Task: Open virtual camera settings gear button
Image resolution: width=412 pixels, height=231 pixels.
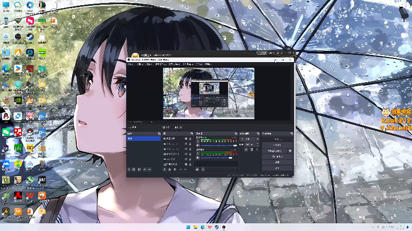Action: [290, 151]
